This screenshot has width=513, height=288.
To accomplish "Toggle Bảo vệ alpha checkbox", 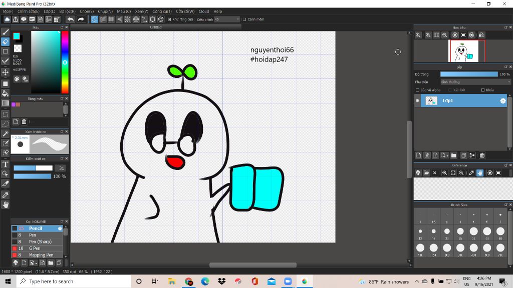I will [417, 90].
